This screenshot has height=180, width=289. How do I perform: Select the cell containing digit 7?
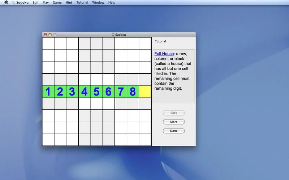pyautogui.click(x=121, y=91)
